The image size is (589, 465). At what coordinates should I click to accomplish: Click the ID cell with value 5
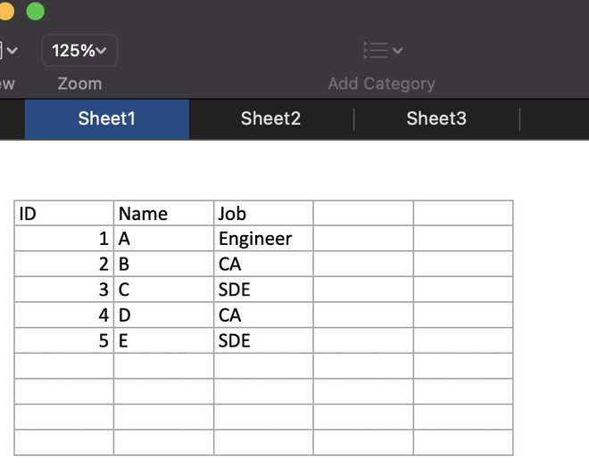click(x=63, y=340)
